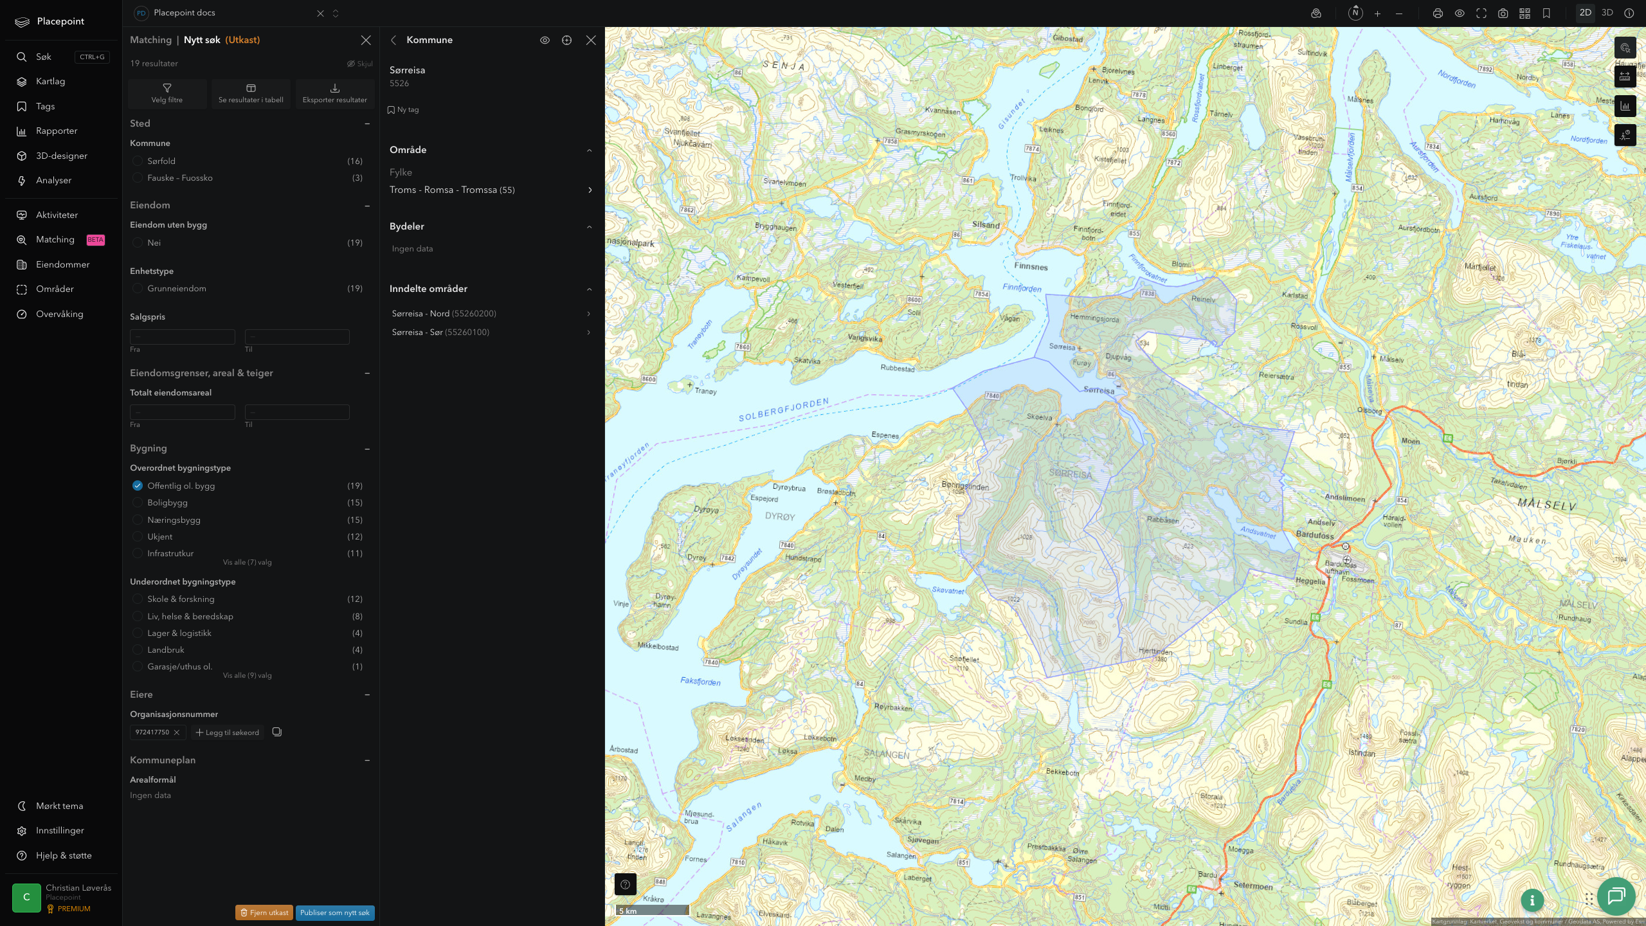The width and height of the screenshot is (1646, 926).
Task: Copy organisasjonsnummer keywords icon
Action: (x=277, y=732)
